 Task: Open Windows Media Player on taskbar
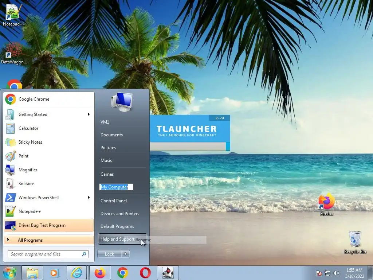pos(55,273)
